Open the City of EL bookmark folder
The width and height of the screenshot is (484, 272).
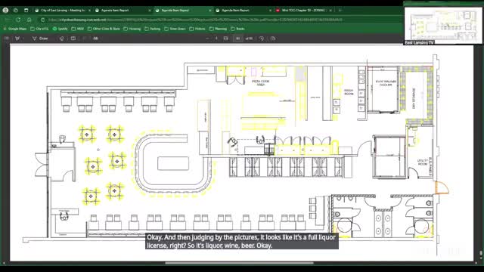(39, 29)
